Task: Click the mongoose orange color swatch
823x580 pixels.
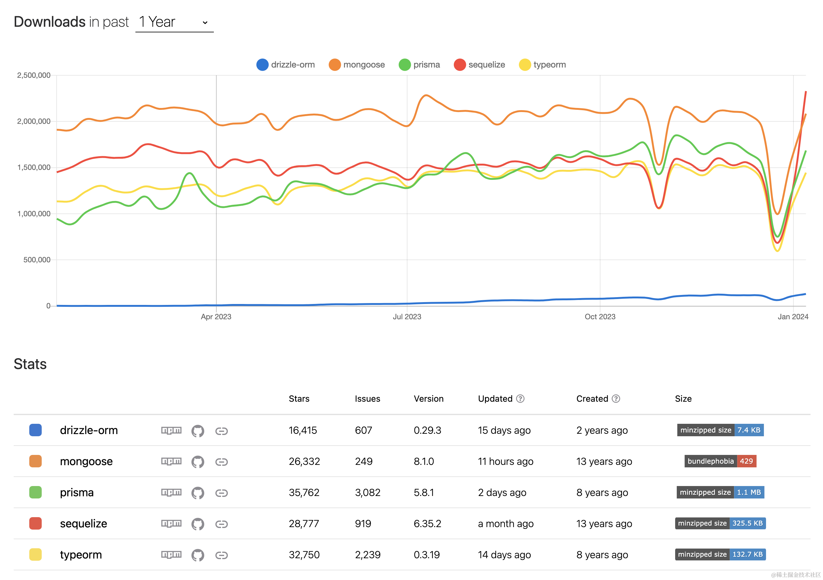Action: pos(35,461)
